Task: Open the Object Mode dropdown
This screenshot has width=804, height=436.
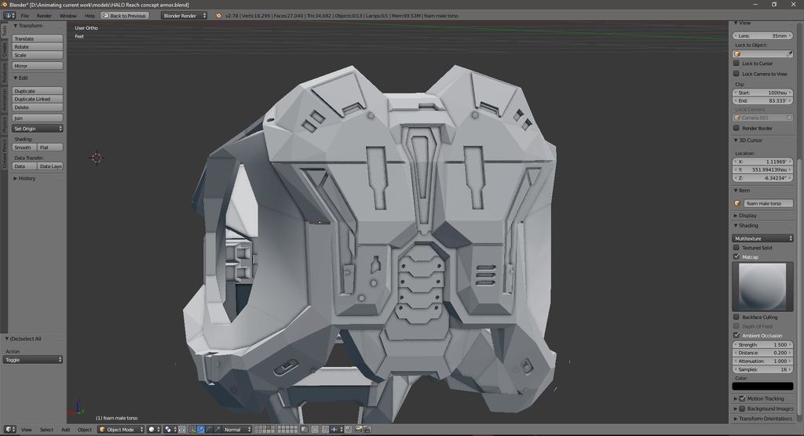Action: 119,429
